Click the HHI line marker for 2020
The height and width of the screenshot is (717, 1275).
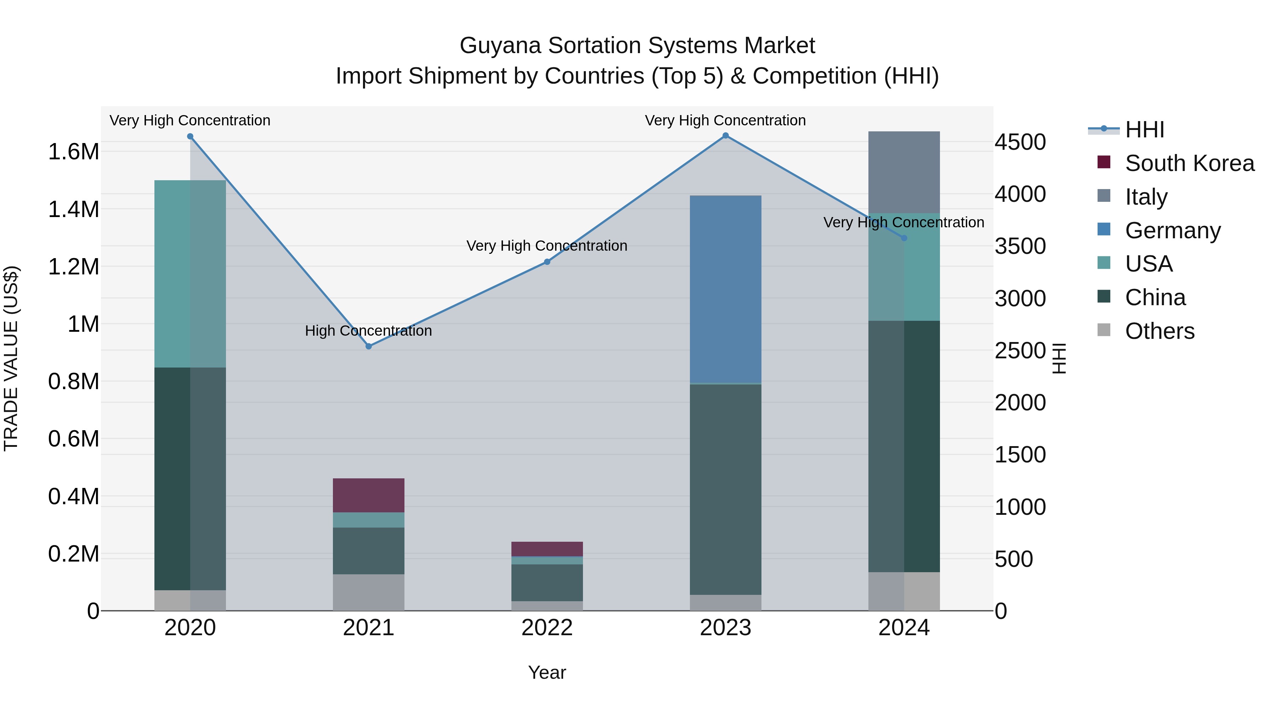[190, 137]
